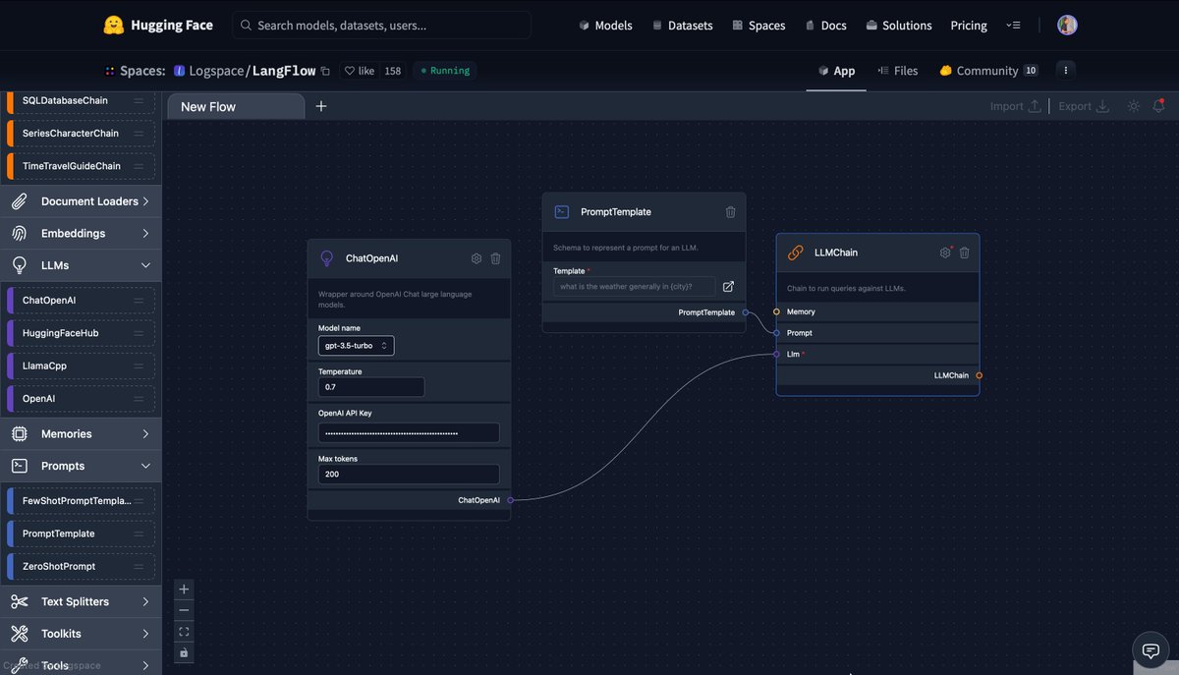Image resolution: width=1179 pixels, height=675 pixels.
Task: Select PromptTemplate in the Prompts list
Action: click(81, 534)
